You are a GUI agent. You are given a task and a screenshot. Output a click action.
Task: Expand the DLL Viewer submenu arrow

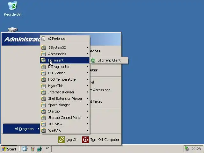[87, 73]
